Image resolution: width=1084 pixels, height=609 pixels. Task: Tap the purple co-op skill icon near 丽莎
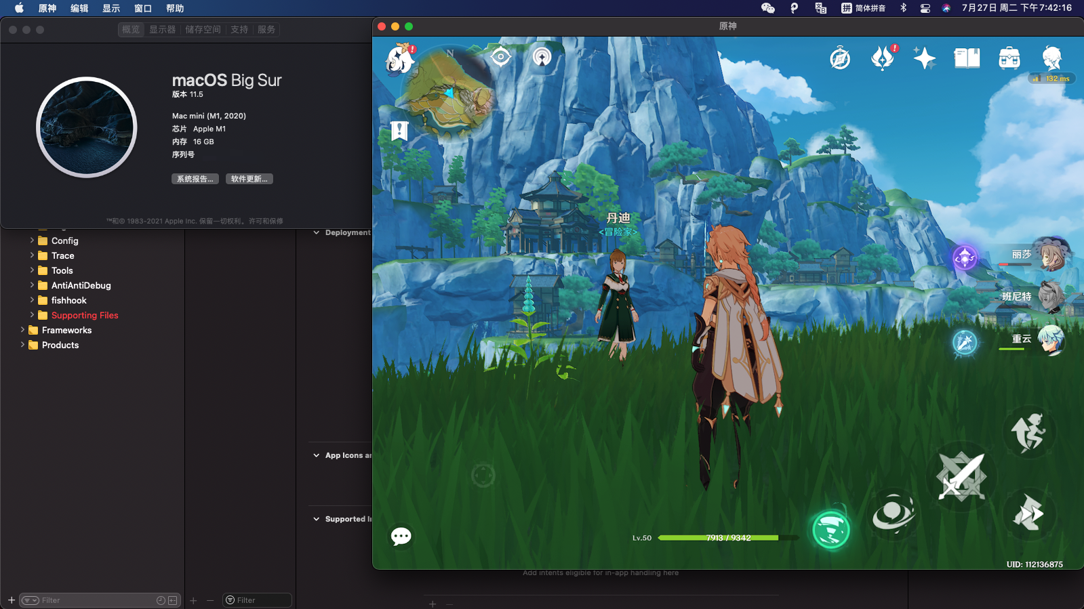click(x=965, y=257)
